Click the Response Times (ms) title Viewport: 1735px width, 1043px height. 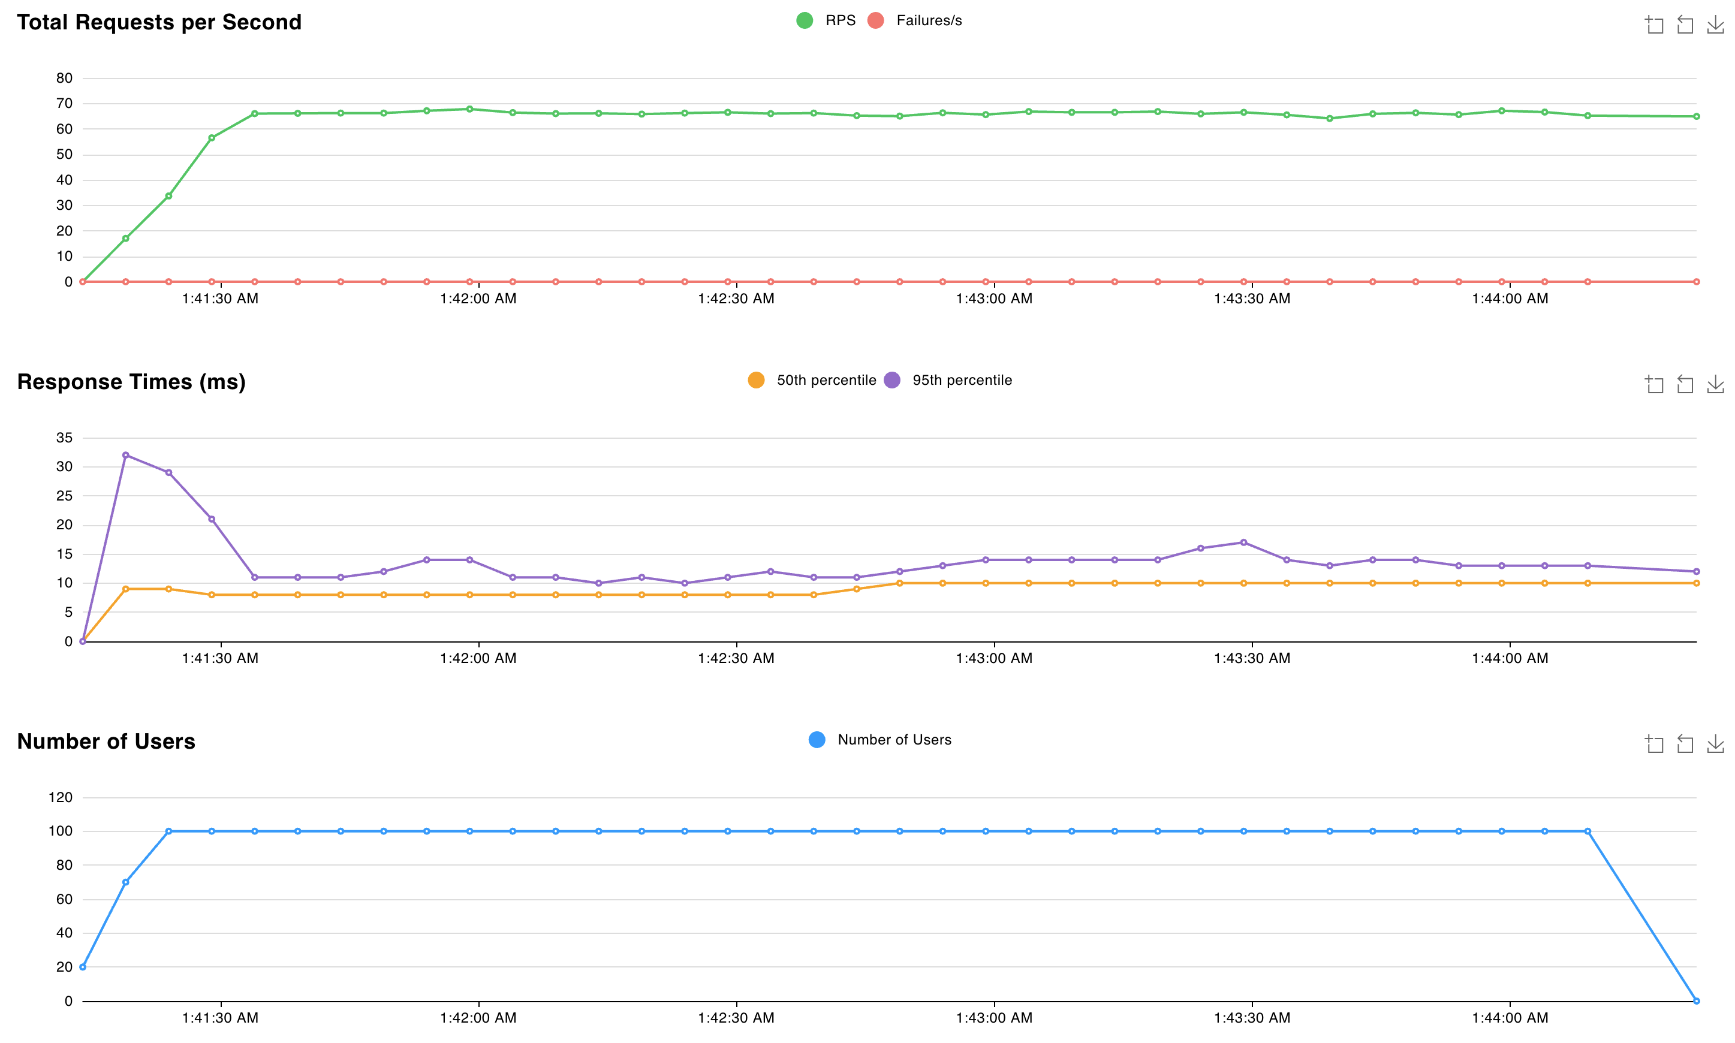pos(131,382)
